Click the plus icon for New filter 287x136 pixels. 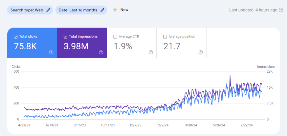[x=115, y=10]
